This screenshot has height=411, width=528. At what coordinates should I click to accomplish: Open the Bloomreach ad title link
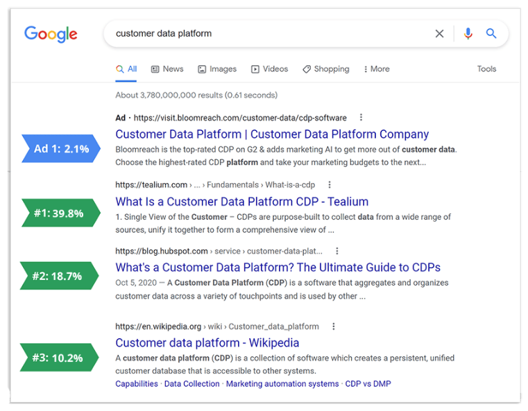pyautogui.click(x=272, y=134)
